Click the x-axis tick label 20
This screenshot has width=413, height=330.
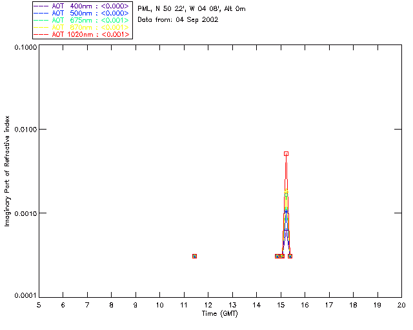click(401, 305)
